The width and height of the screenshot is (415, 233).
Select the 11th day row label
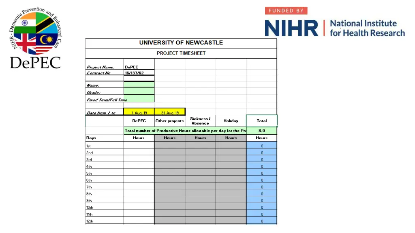click(90, 214)
